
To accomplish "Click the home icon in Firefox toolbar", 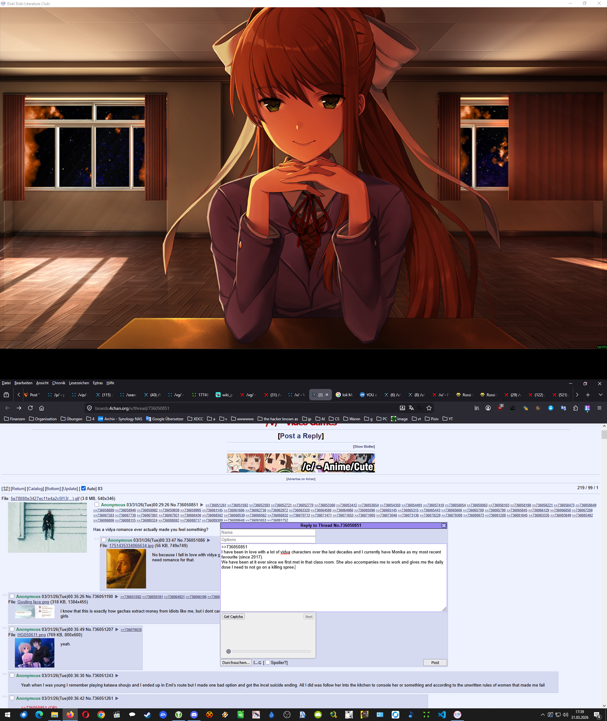I will 42,408.
